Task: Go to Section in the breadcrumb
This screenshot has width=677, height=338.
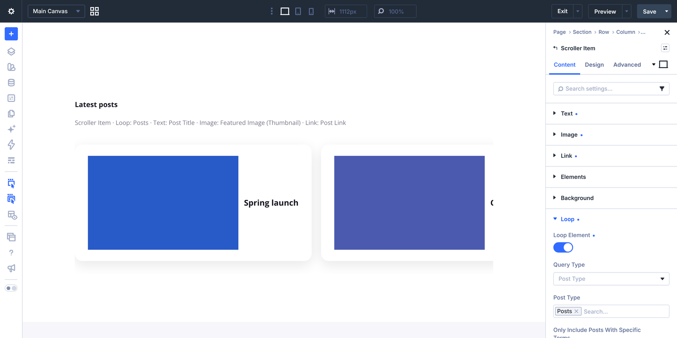Action: click(582, 32)
